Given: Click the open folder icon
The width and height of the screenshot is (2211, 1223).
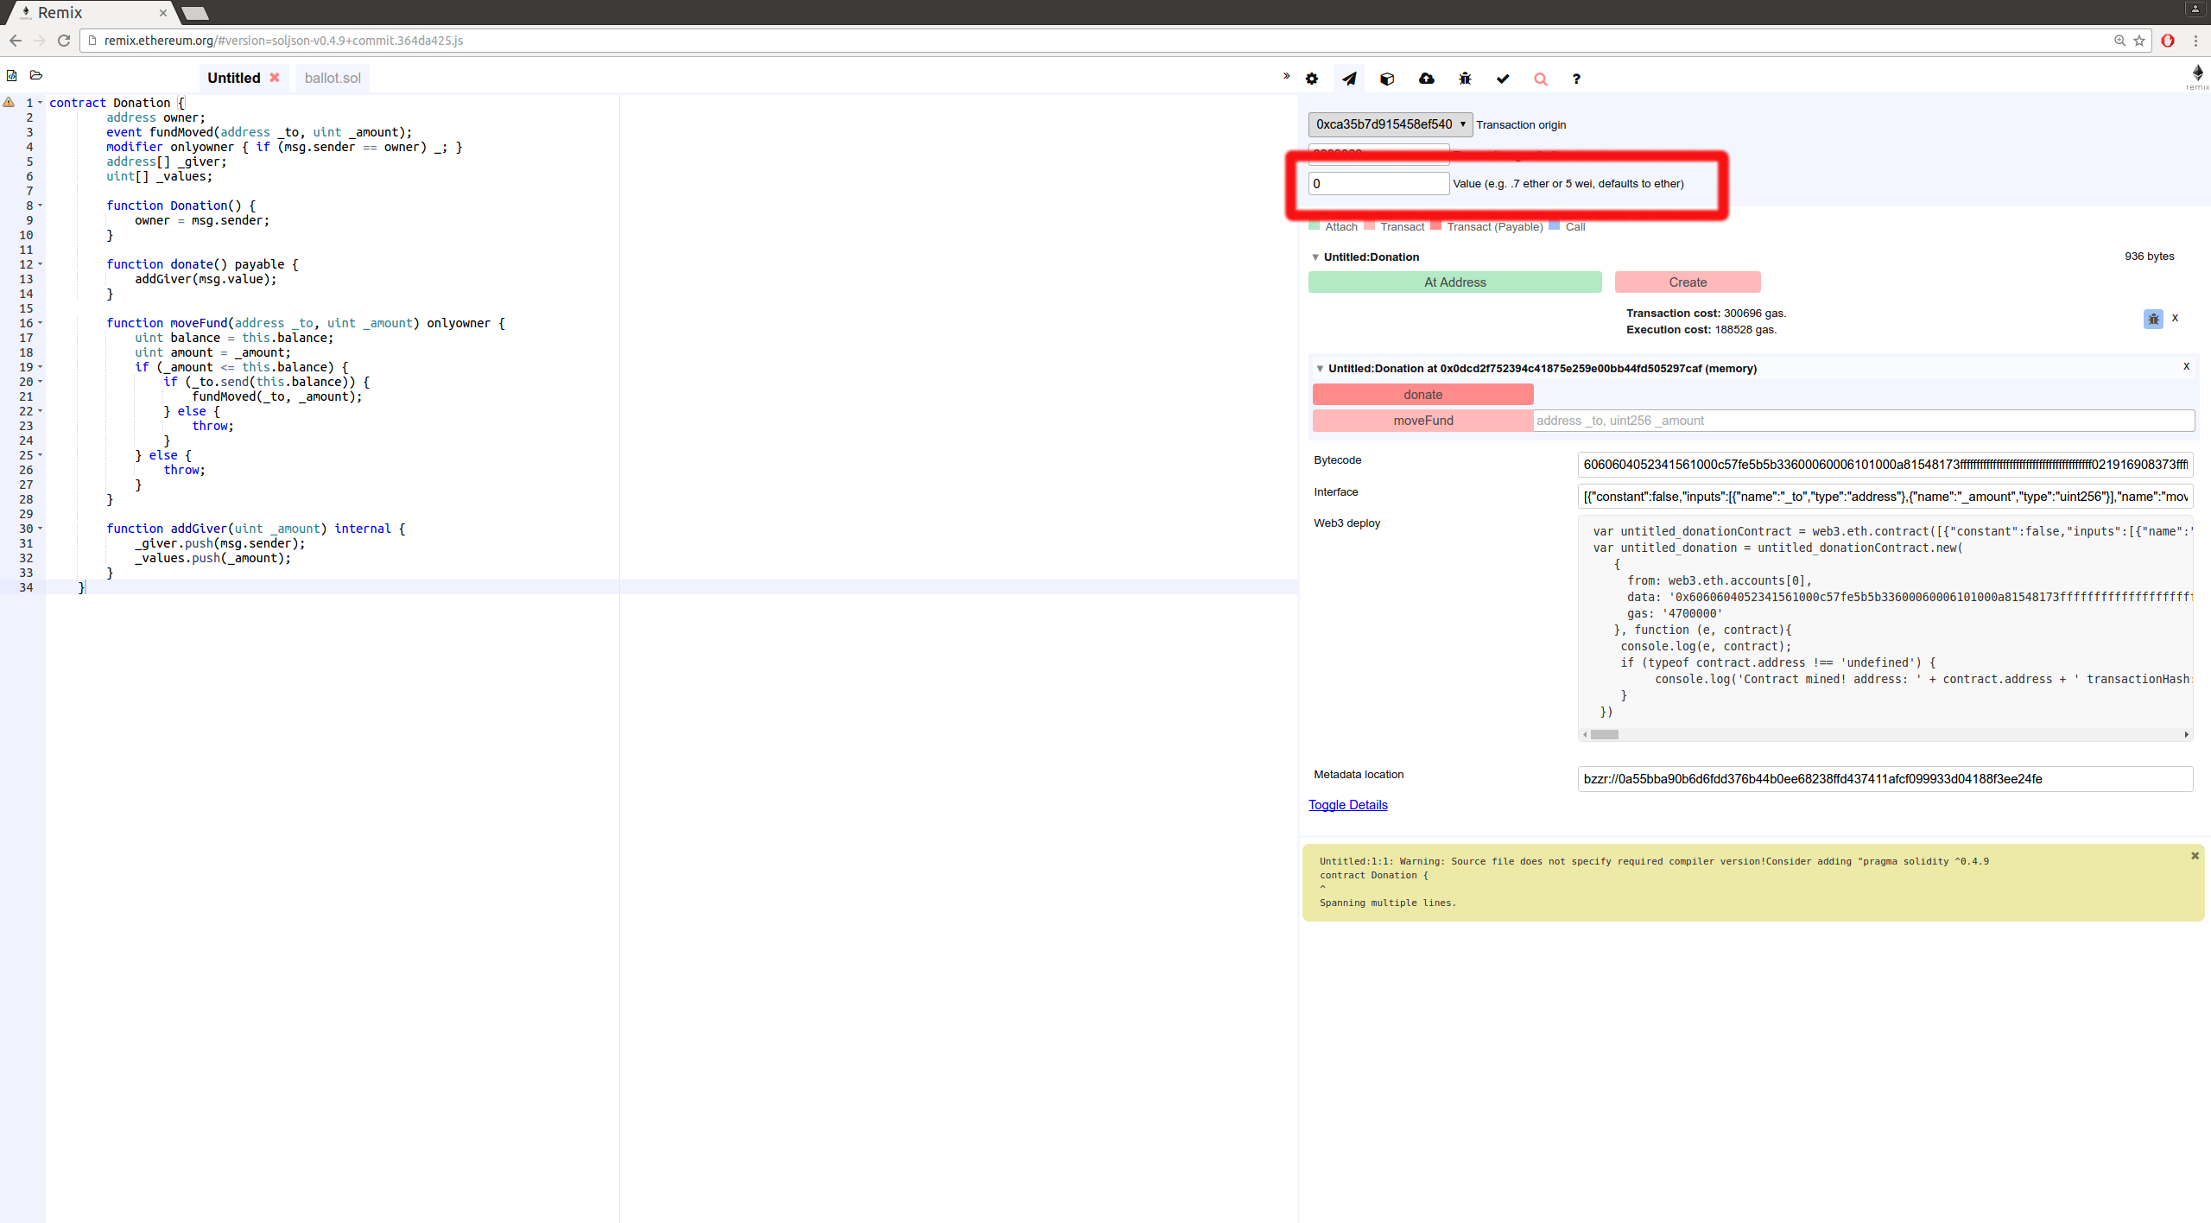Looking at the screenshot, I should pos(36,76).
